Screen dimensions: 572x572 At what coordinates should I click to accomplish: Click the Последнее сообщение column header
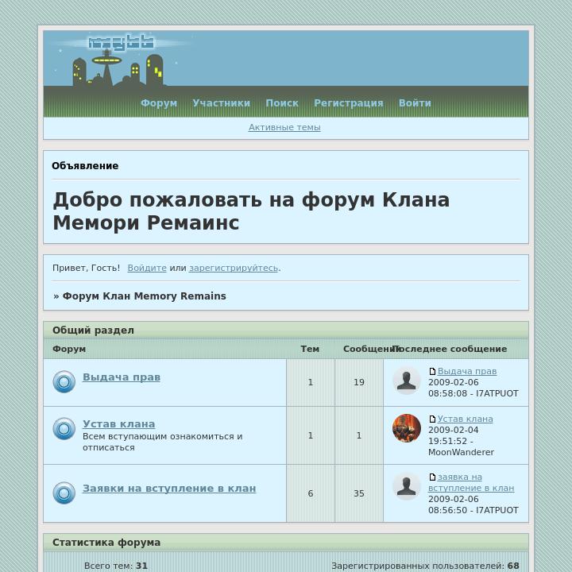click(x=450, y=349)
